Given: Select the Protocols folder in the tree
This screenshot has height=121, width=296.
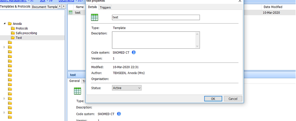Looking at the screenshot, I should pyautogui.click(x=22, y=29).
